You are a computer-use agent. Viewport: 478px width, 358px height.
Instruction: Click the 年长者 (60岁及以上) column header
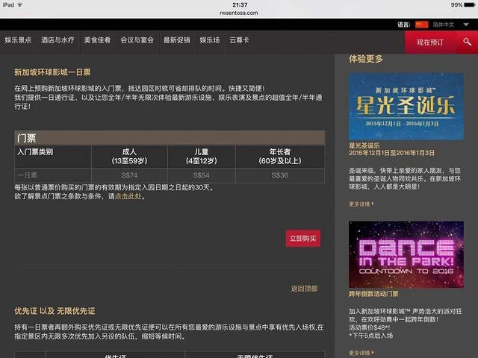[280, 157]
